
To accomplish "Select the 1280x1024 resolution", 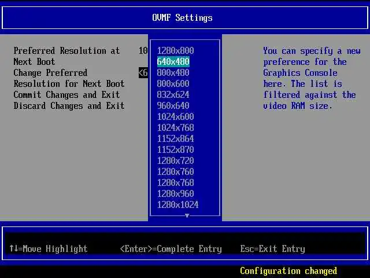I will [177, 204].
